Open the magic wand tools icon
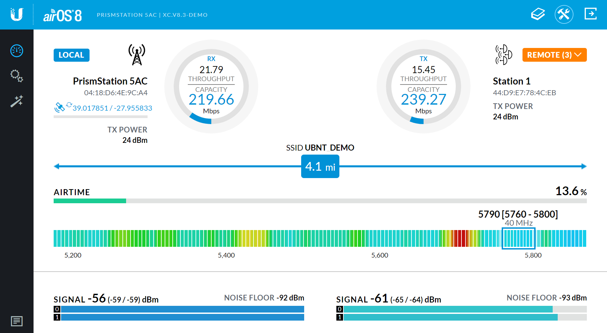This screenshot has height=333, width=607. point(17,101)
